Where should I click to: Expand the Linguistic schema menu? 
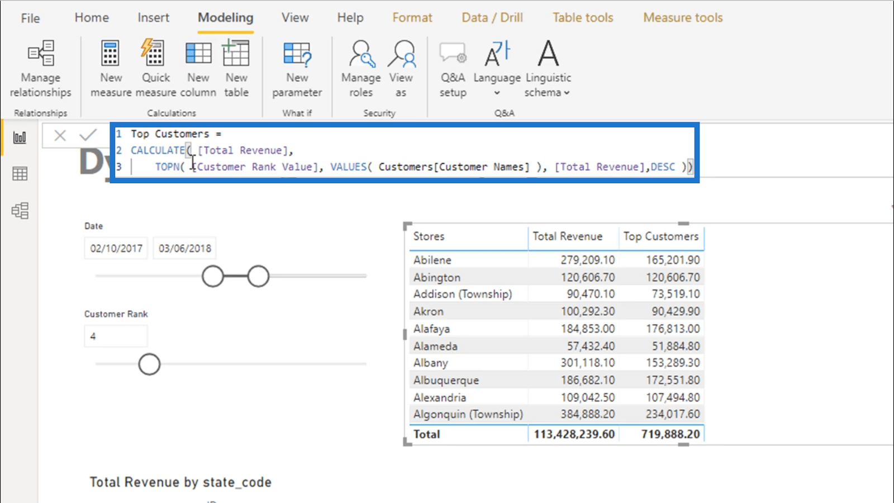[x=548, y=69]
